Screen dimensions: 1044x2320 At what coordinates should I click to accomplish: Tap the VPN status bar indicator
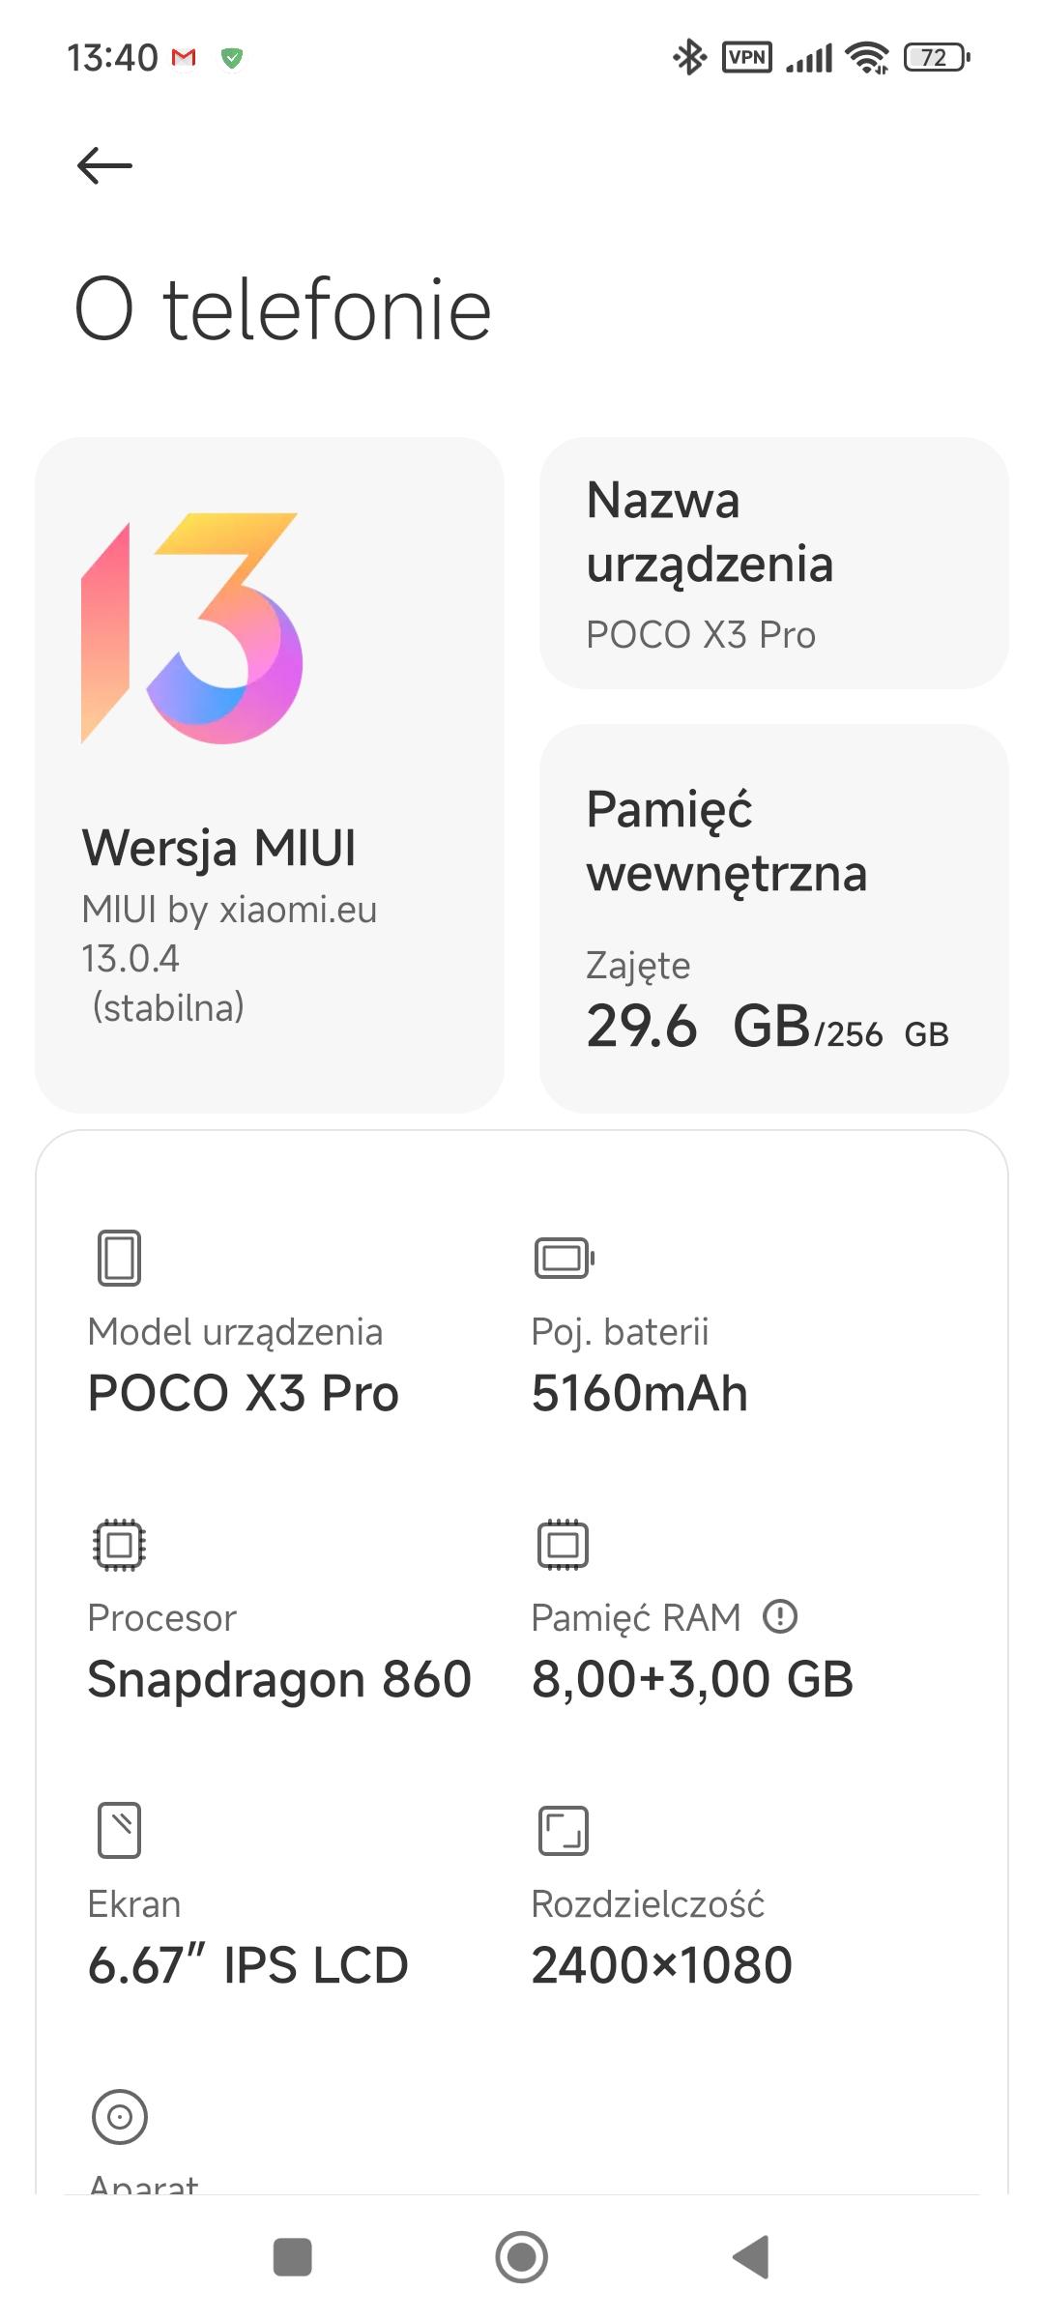(x=746, y=58)
